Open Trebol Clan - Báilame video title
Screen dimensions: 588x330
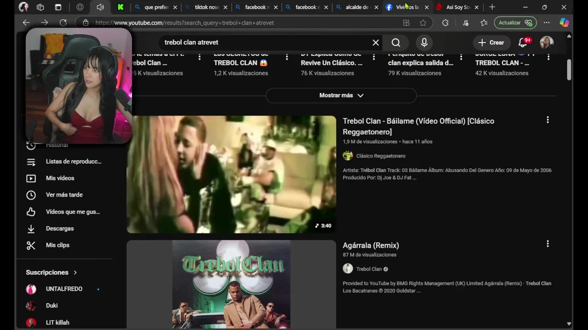tap(418, 126)
